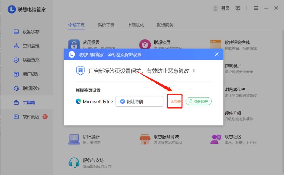Click the factory driver upload icon
284x175 pixels.
(x=16, y=74)
